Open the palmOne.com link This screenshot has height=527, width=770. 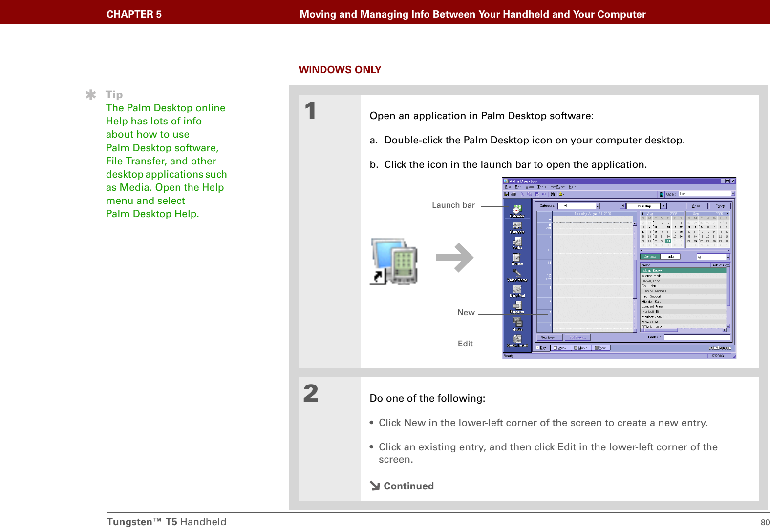[720, 348]
